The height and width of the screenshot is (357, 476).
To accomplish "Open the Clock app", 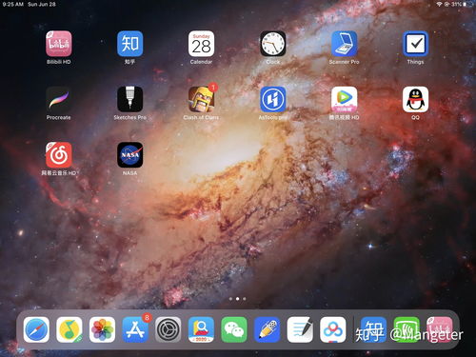I will pos(273,44).
